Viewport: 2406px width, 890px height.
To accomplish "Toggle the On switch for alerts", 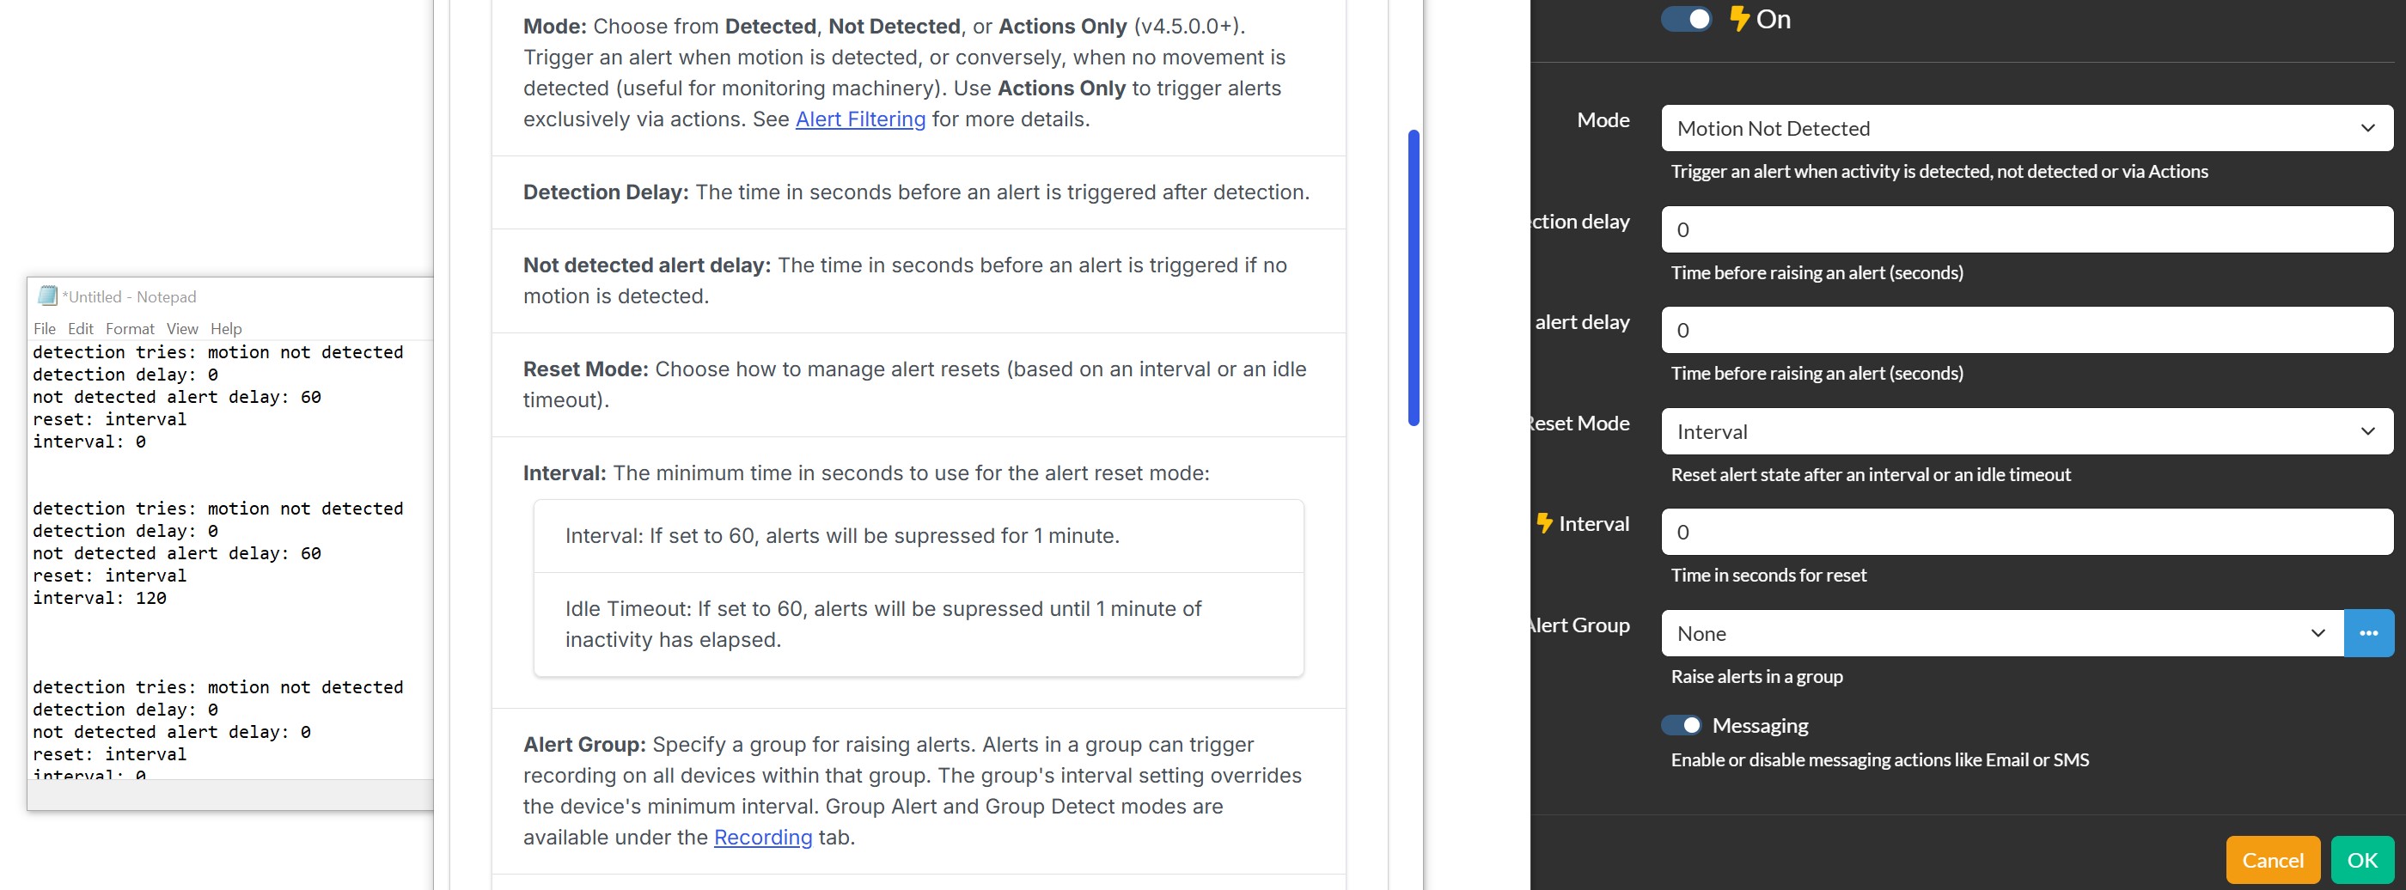I will (1686, 19).
